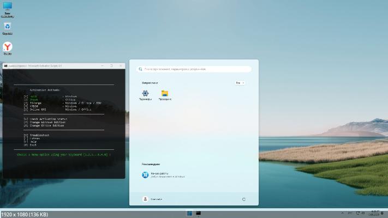388x218 pixels.
Task: Click the console window system menu icon
Action: [5, 65]
